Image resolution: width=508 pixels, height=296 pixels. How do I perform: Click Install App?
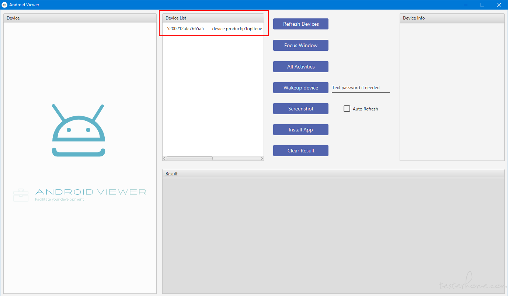click(300, 130)
